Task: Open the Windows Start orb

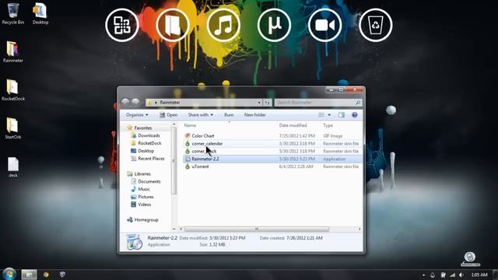Action: coord(9,274)
